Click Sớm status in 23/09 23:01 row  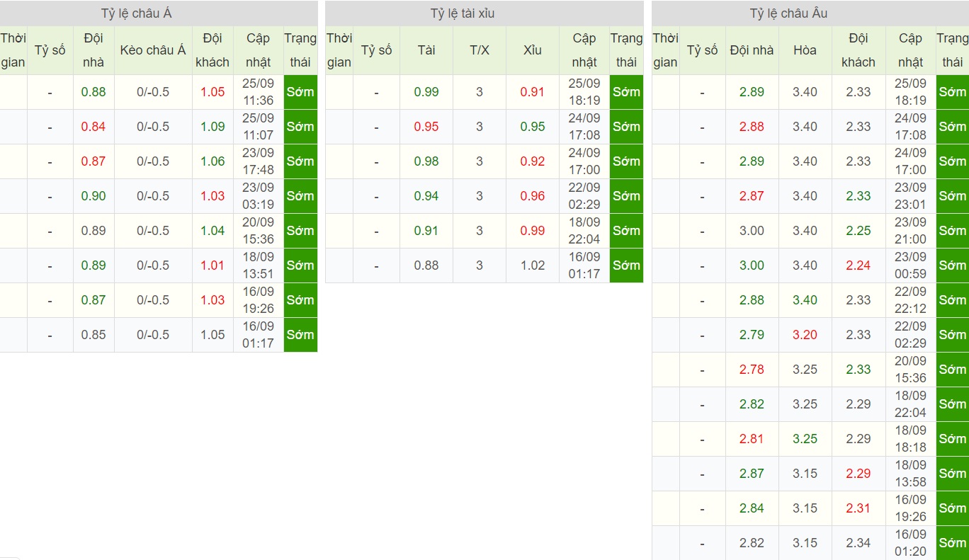pos(952,196)
